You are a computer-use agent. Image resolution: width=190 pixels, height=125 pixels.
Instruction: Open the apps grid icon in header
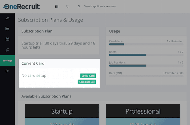[x=57, y=6]
